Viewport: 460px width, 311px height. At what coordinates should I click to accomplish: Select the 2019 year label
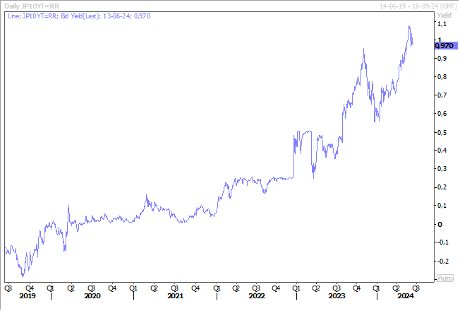28,296
